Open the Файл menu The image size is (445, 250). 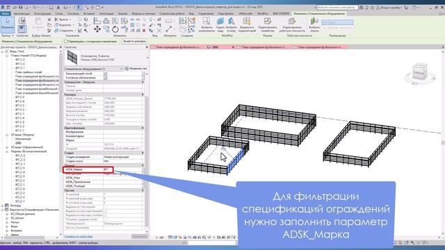pos(6,14)
